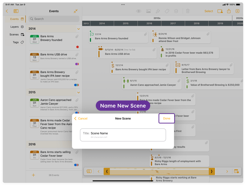The width and height of the screenshot is (246, 186).
Task: Open the layers stack icon in toolbar
Action: point(176,11)
